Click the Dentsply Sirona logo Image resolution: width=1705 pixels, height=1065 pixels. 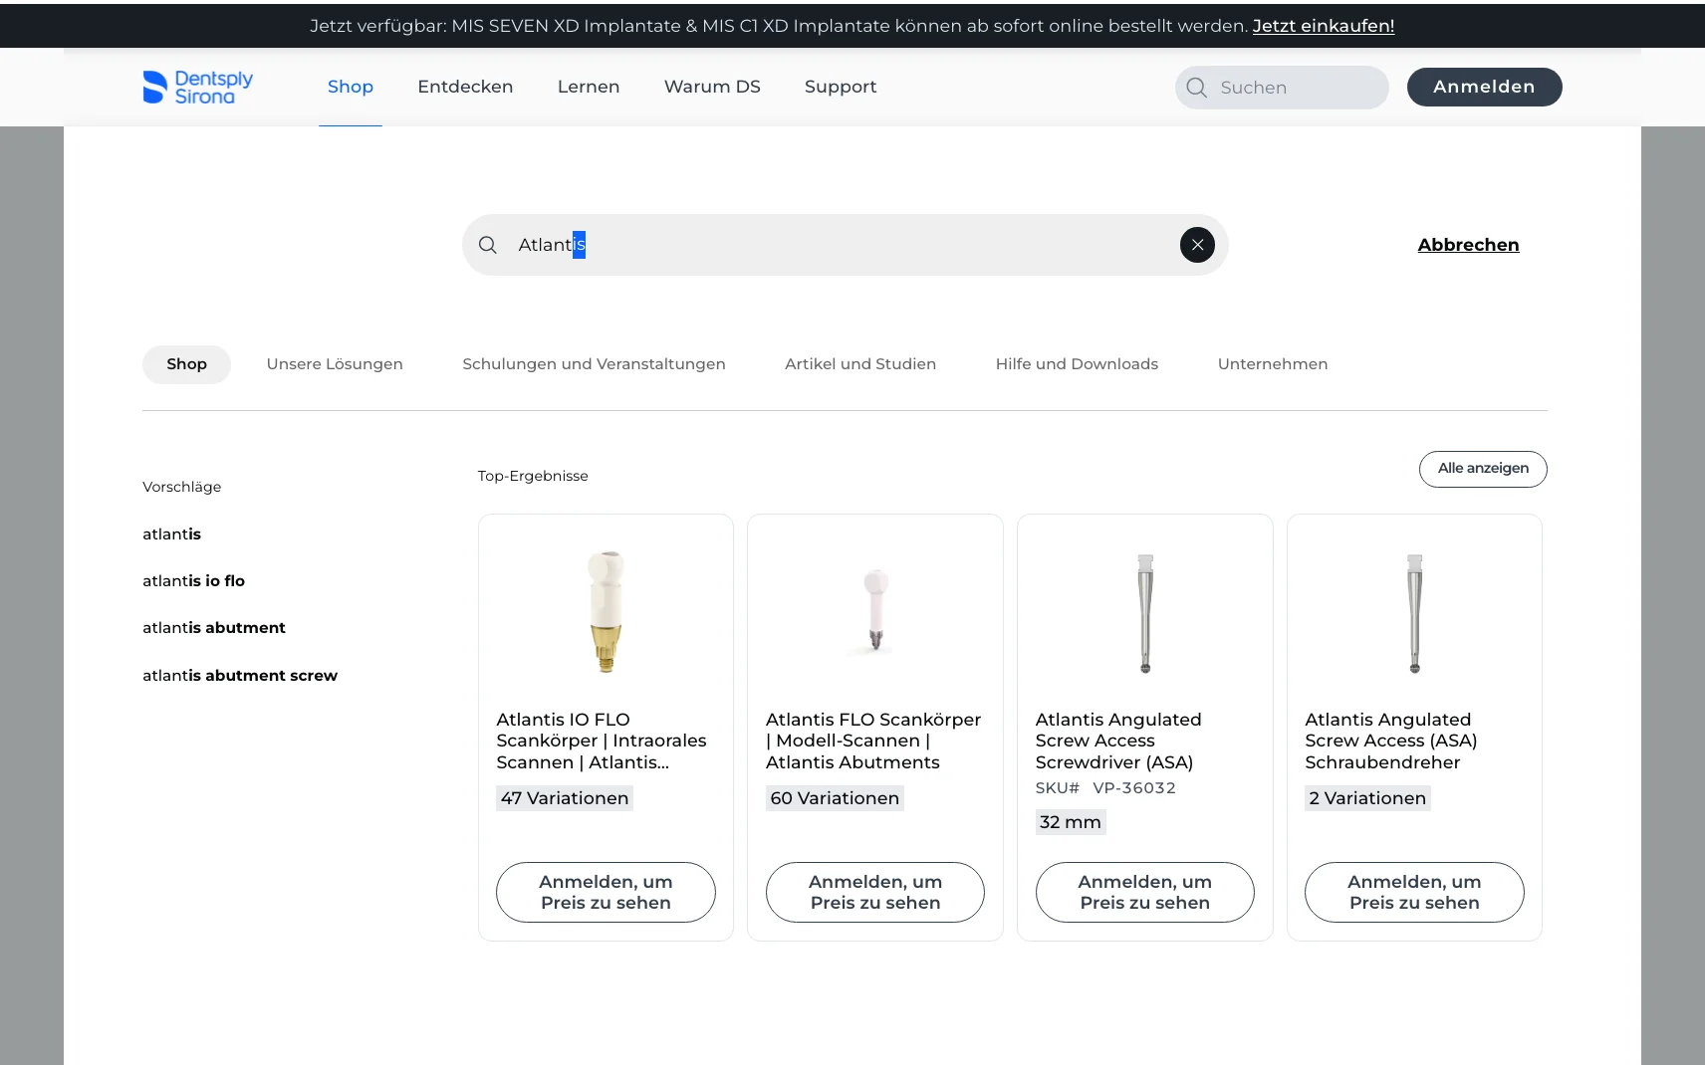tap(197, 88)
